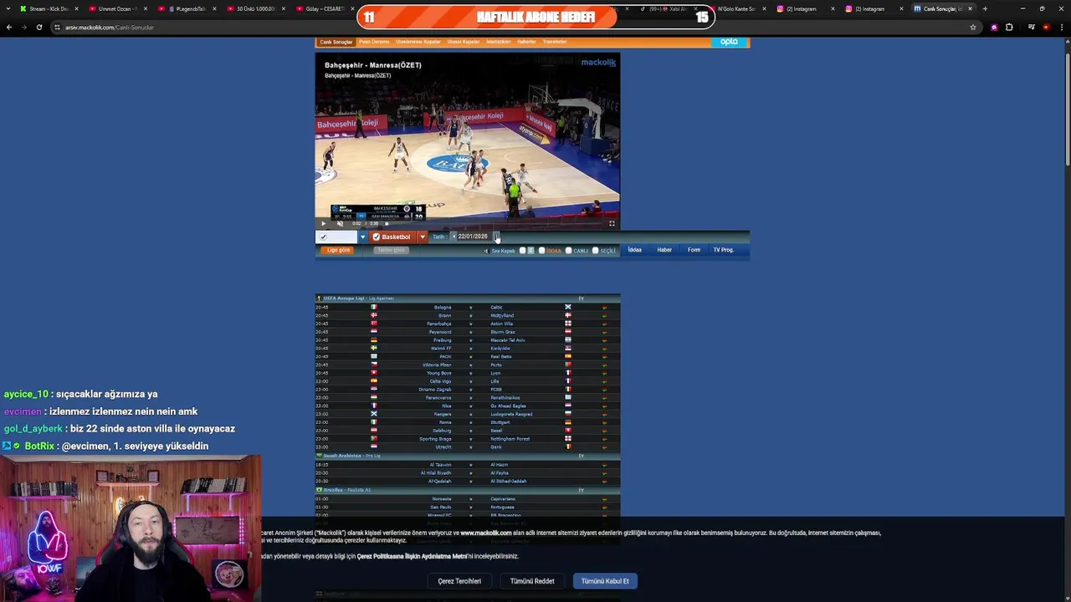Open Suudi Arabistan Pro Lig header

[x=468, y=456]
